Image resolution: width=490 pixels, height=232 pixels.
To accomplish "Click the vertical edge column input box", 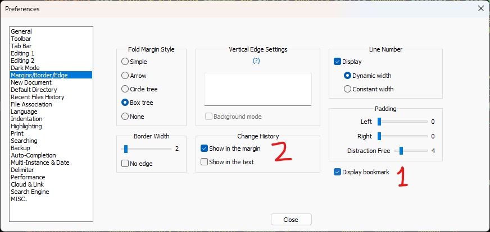I will point(257,89).
